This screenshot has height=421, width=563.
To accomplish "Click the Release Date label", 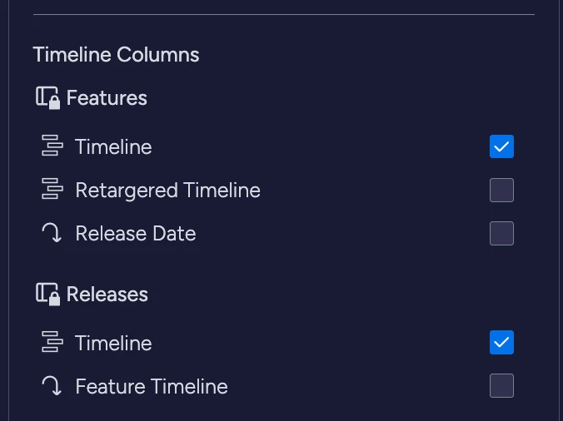I will tap(135, 234).
